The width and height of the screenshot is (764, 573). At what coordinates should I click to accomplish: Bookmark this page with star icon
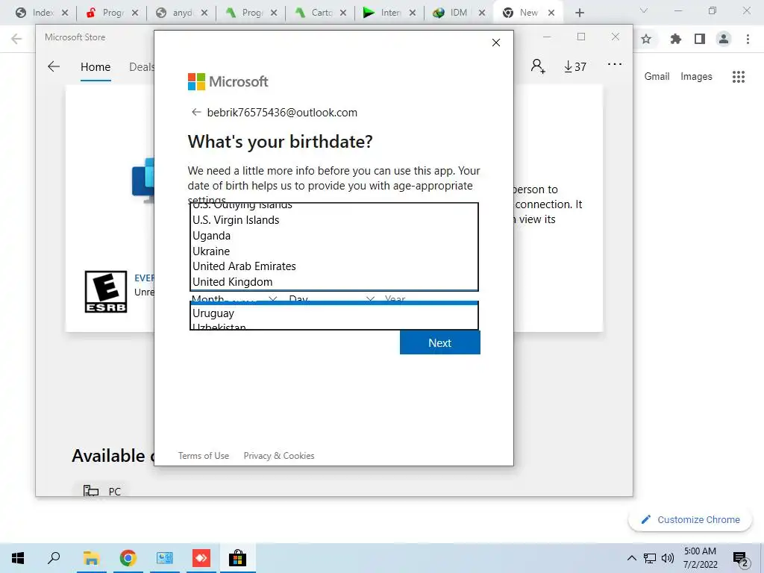tap(646, 39)
